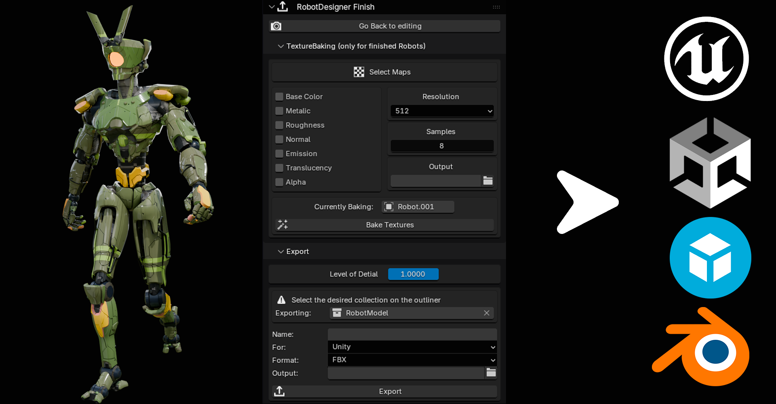The image size is (776, 404).
Task: Click the Robot.001 object icon
Action: pos(389,207)
